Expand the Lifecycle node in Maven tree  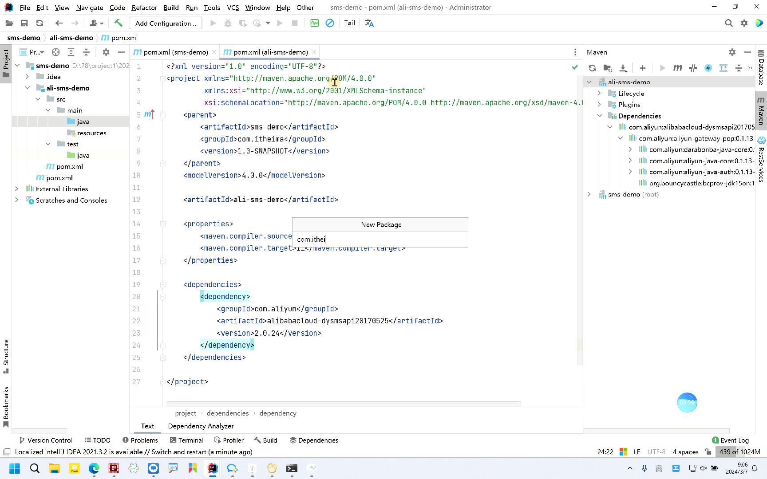click(599, 93)
